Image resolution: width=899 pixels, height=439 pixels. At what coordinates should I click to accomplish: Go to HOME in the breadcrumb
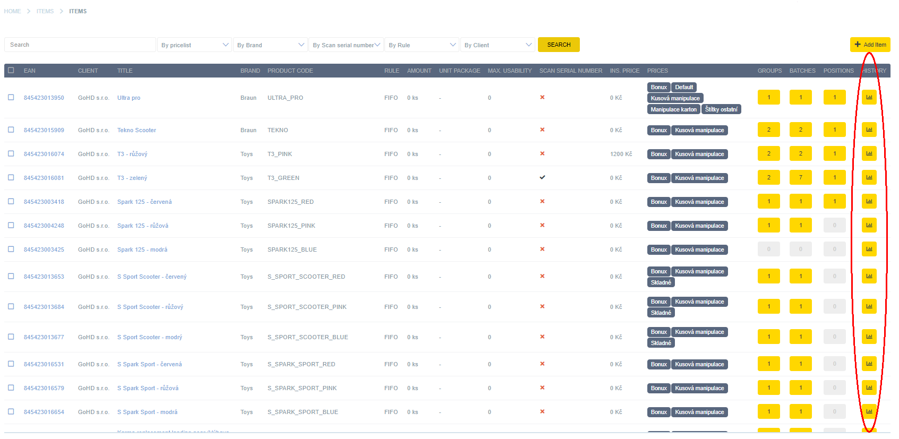(13, 11)
